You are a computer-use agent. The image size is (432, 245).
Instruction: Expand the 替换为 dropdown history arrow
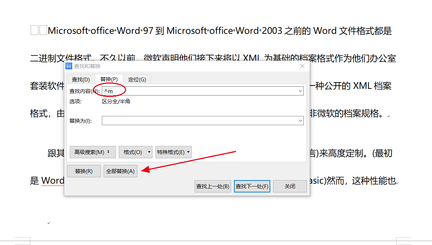(x=301, y=121)
